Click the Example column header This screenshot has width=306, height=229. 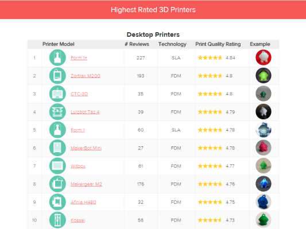click(x=260, y=44)
